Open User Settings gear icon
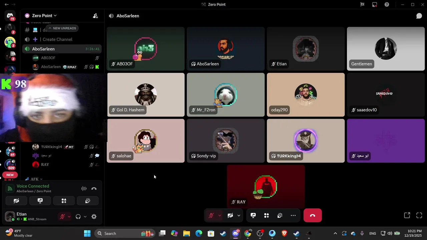 94,217
